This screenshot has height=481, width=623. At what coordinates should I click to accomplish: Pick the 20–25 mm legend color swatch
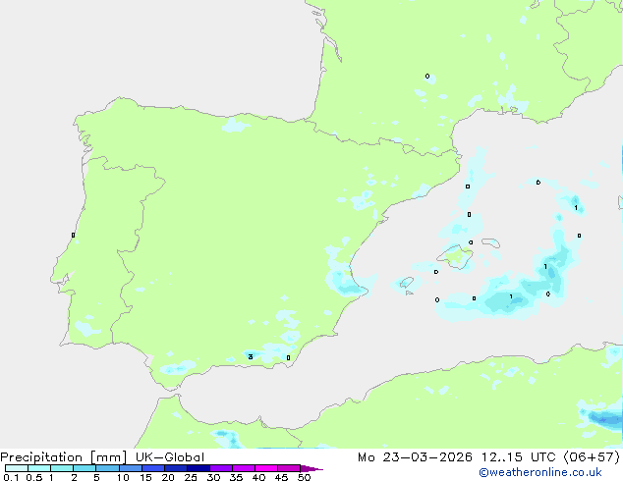[x=176, y=468]
